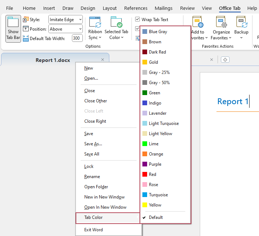Expand the Position dropdown set to Above
Viewport: 259px width, 236px height.
(65, 29)
